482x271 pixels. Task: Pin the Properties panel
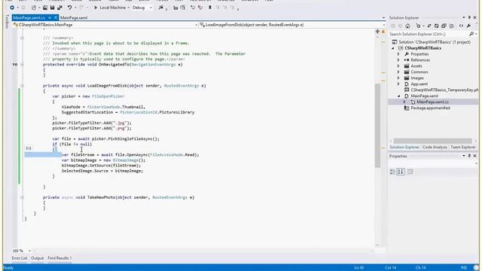point(469,156)
